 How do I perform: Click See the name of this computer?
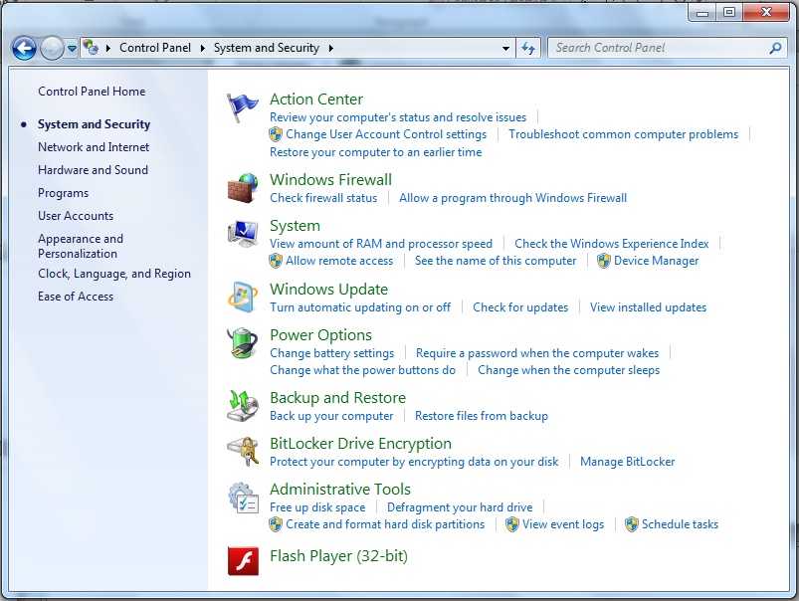[496, 261]
